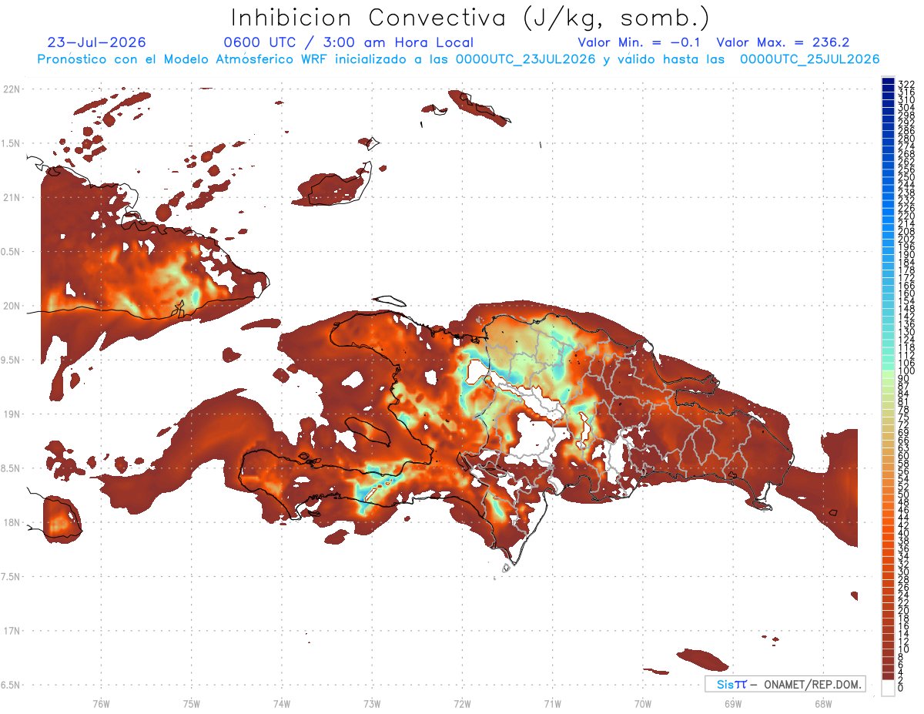Click the "20N" latitude label
This screenshot has height=714, width=924.
[x=12, y=306]
